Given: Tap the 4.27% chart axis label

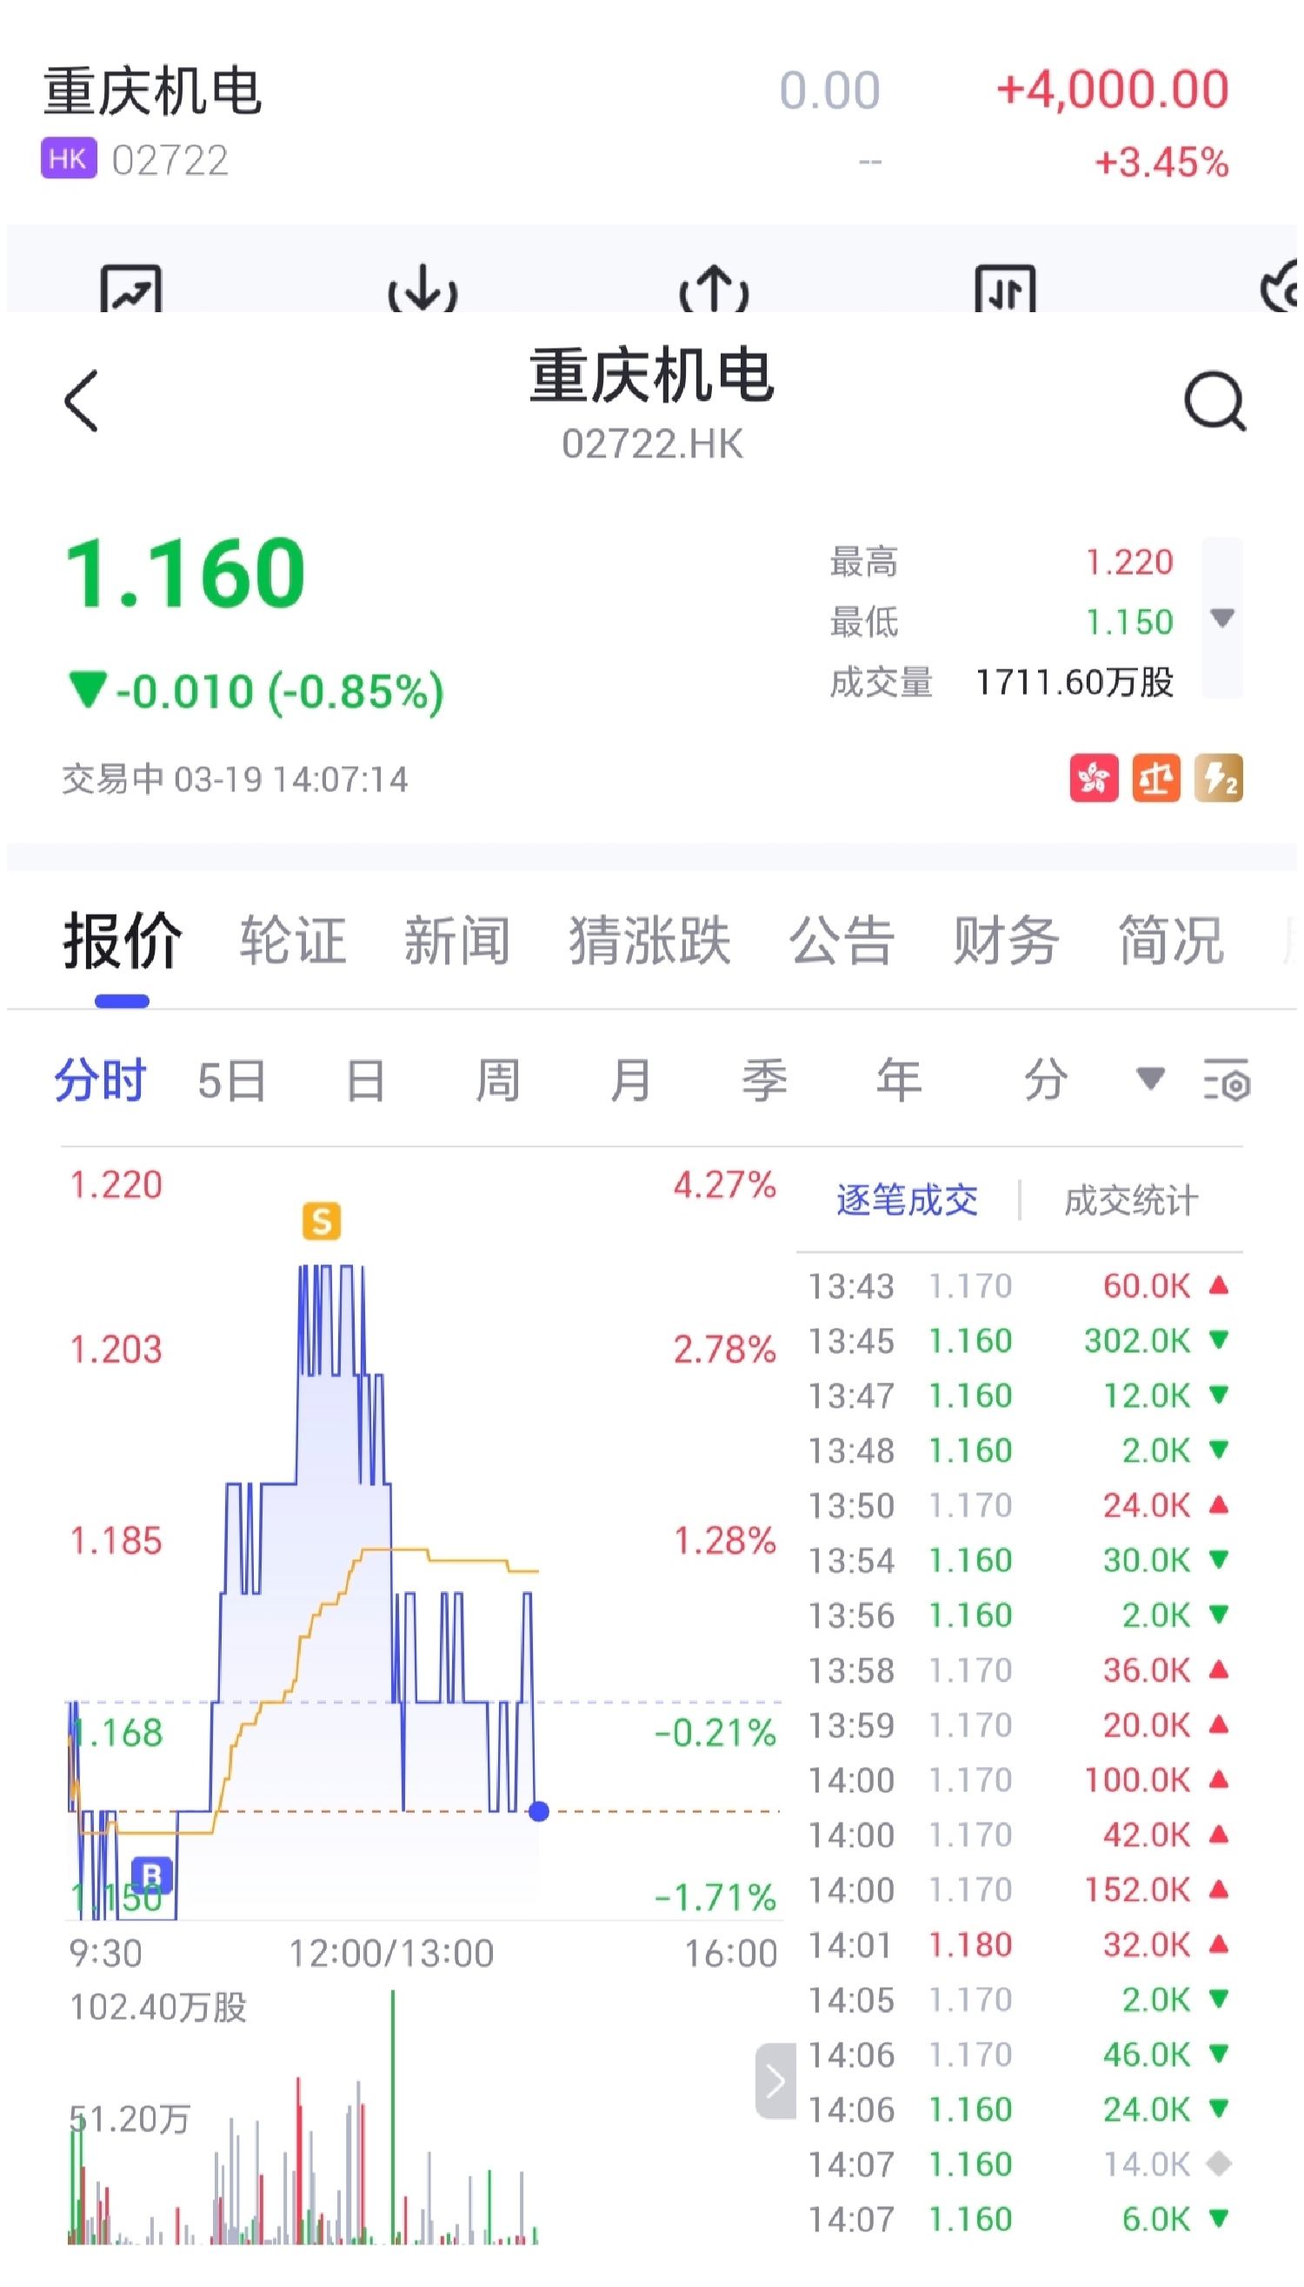Looking at the screenshot, I should (724, 1184).
